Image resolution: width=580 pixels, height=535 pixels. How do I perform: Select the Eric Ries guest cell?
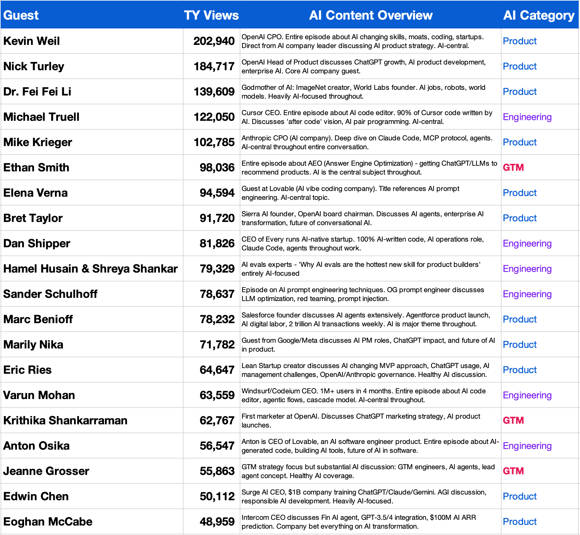[92, 370]
